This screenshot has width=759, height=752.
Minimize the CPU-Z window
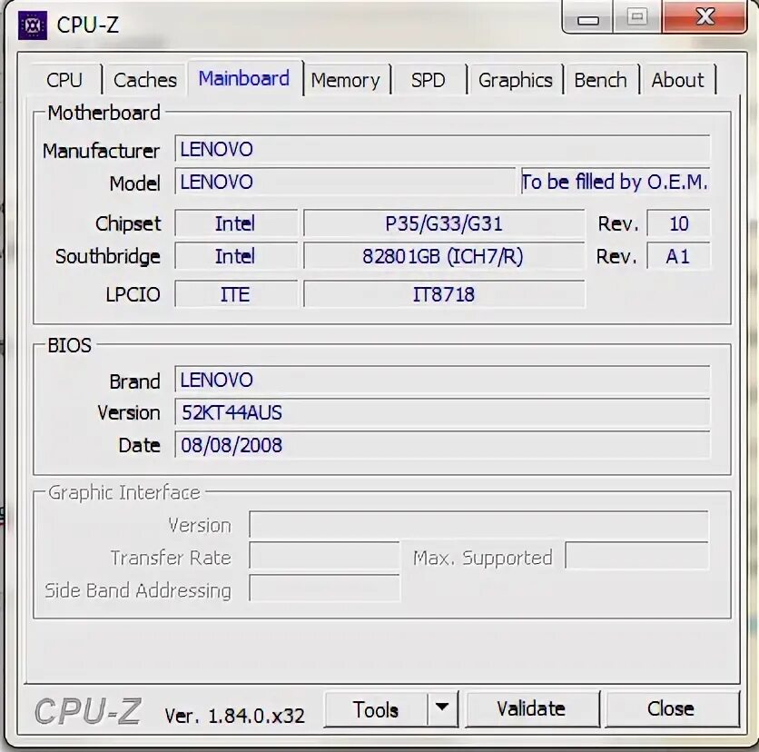coord(587,18)
